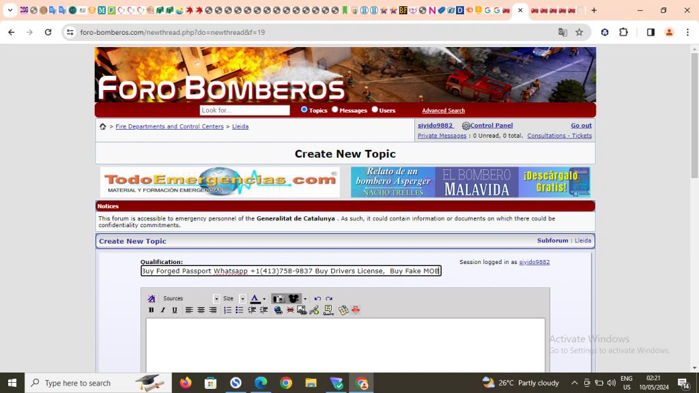699x393 pixels.
Task: Open the Control Panel link
Action: tap(491, 126)
